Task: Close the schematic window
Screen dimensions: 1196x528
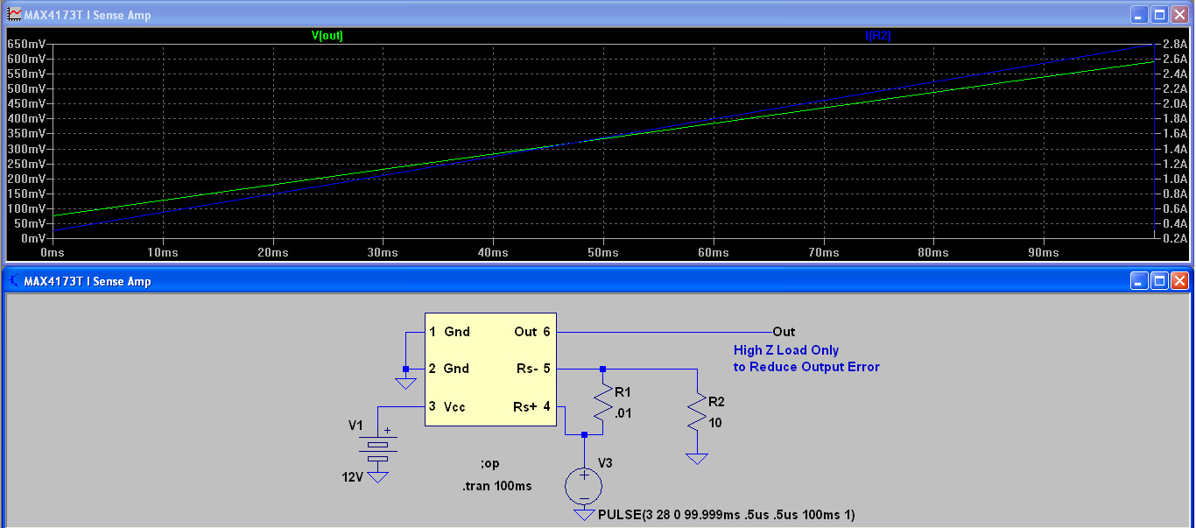Action: click(x=1179, y=281)
